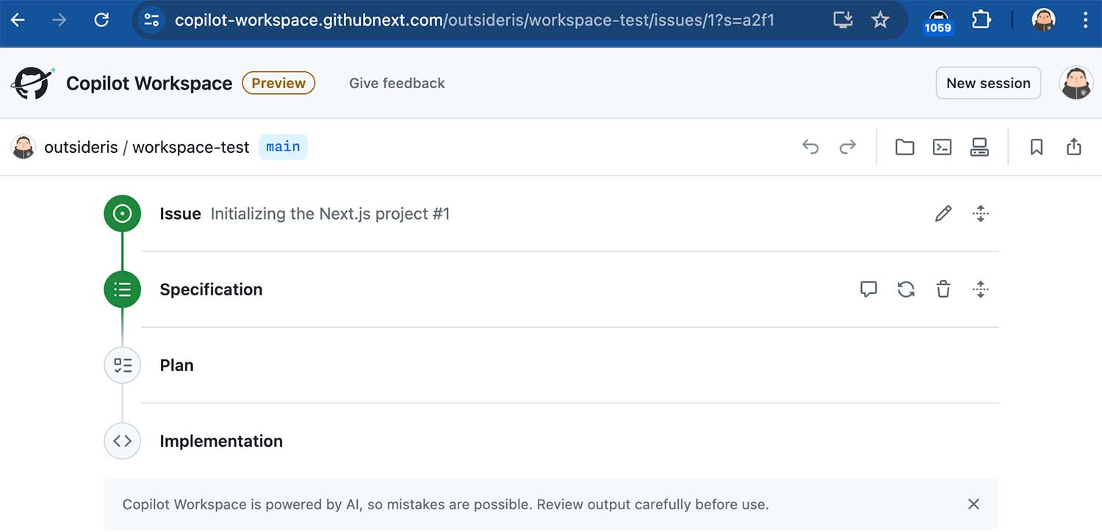Click the address bar URL
This screenshot has height=532, width=1102.
coord(474,20)
